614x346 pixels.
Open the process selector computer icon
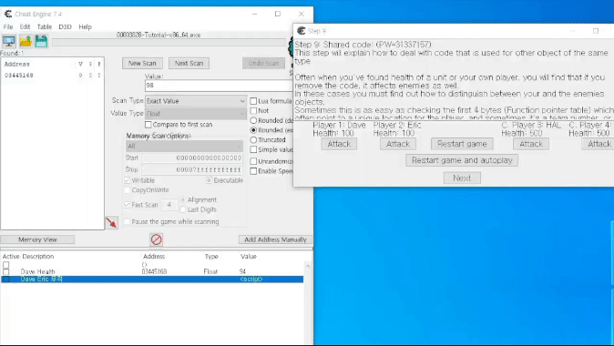pos(8,41)
